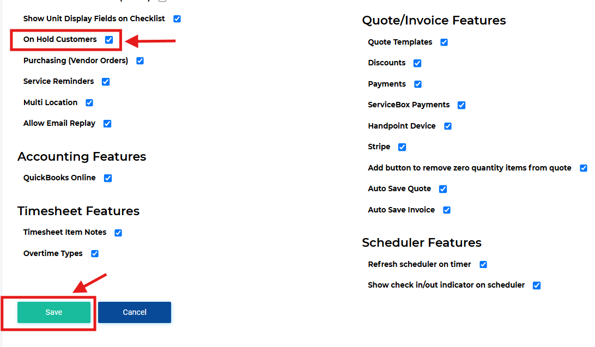Toggle Timesheet Item Notes checkbox

118,233
